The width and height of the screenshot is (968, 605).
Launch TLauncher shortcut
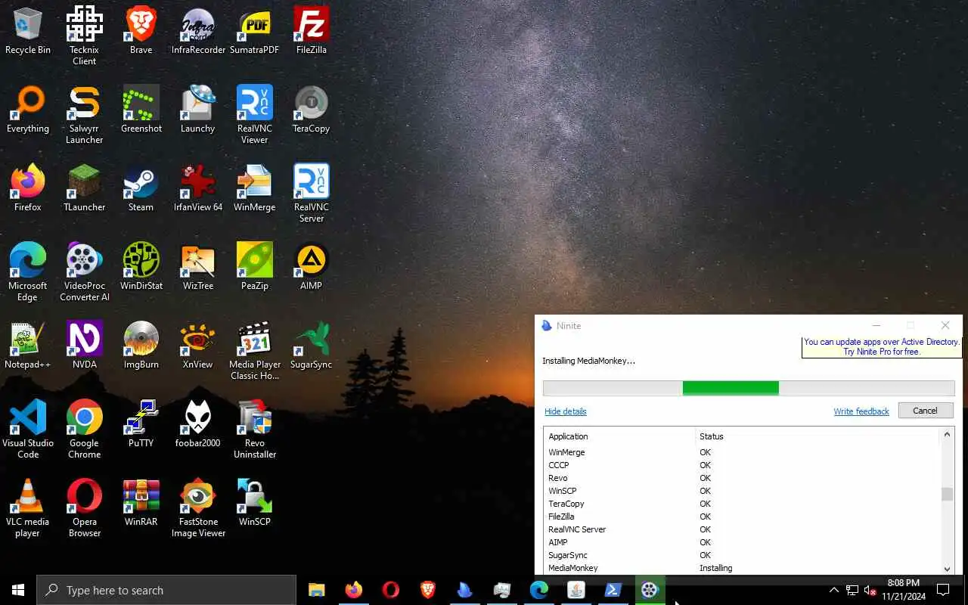click(84, 189)
